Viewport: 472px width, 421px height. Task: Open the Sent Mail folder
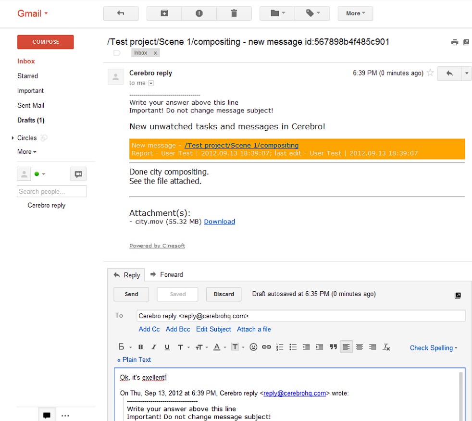31,105
